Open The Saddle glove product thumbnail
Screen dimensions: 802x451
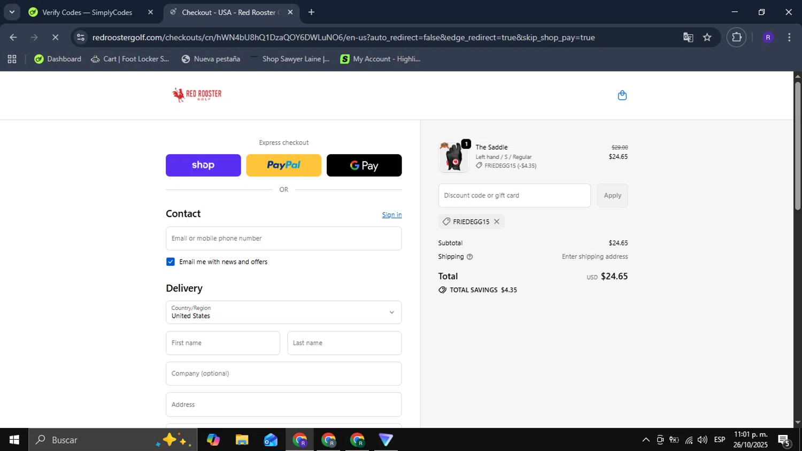tap(453, 157)
